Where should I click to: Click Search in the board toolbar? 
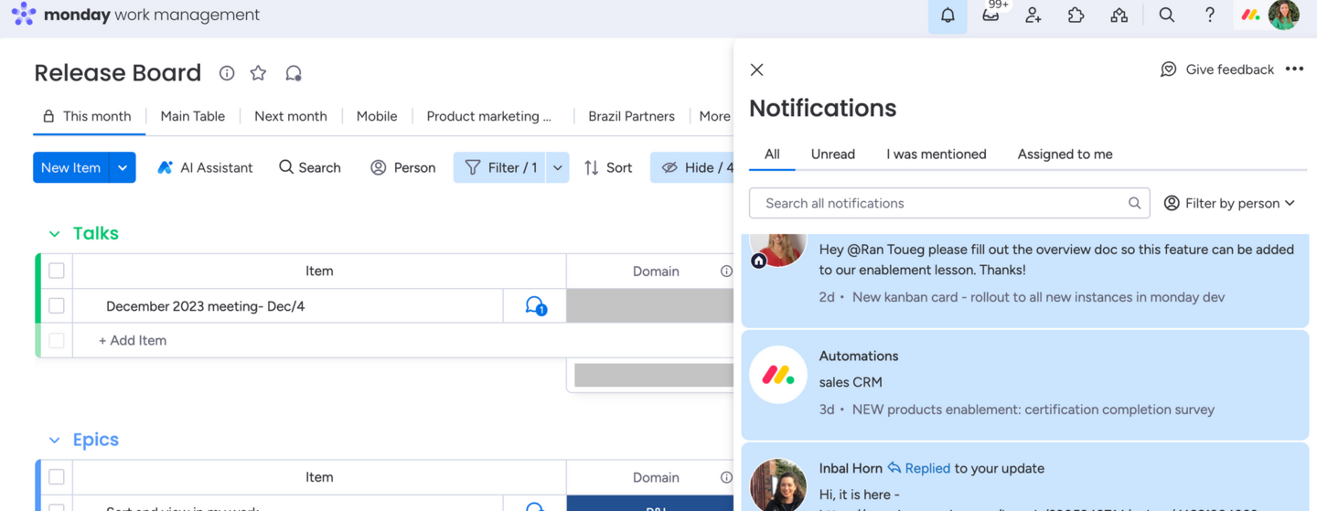310,167
